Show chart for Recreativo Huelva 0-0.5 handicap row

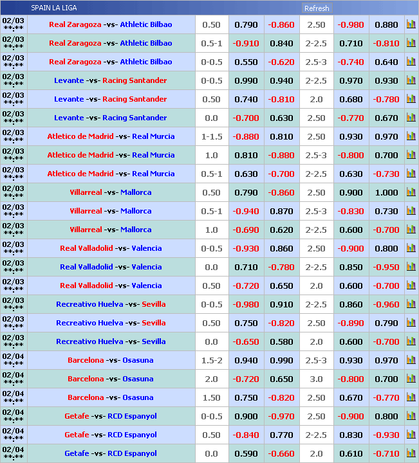(411, 304)
